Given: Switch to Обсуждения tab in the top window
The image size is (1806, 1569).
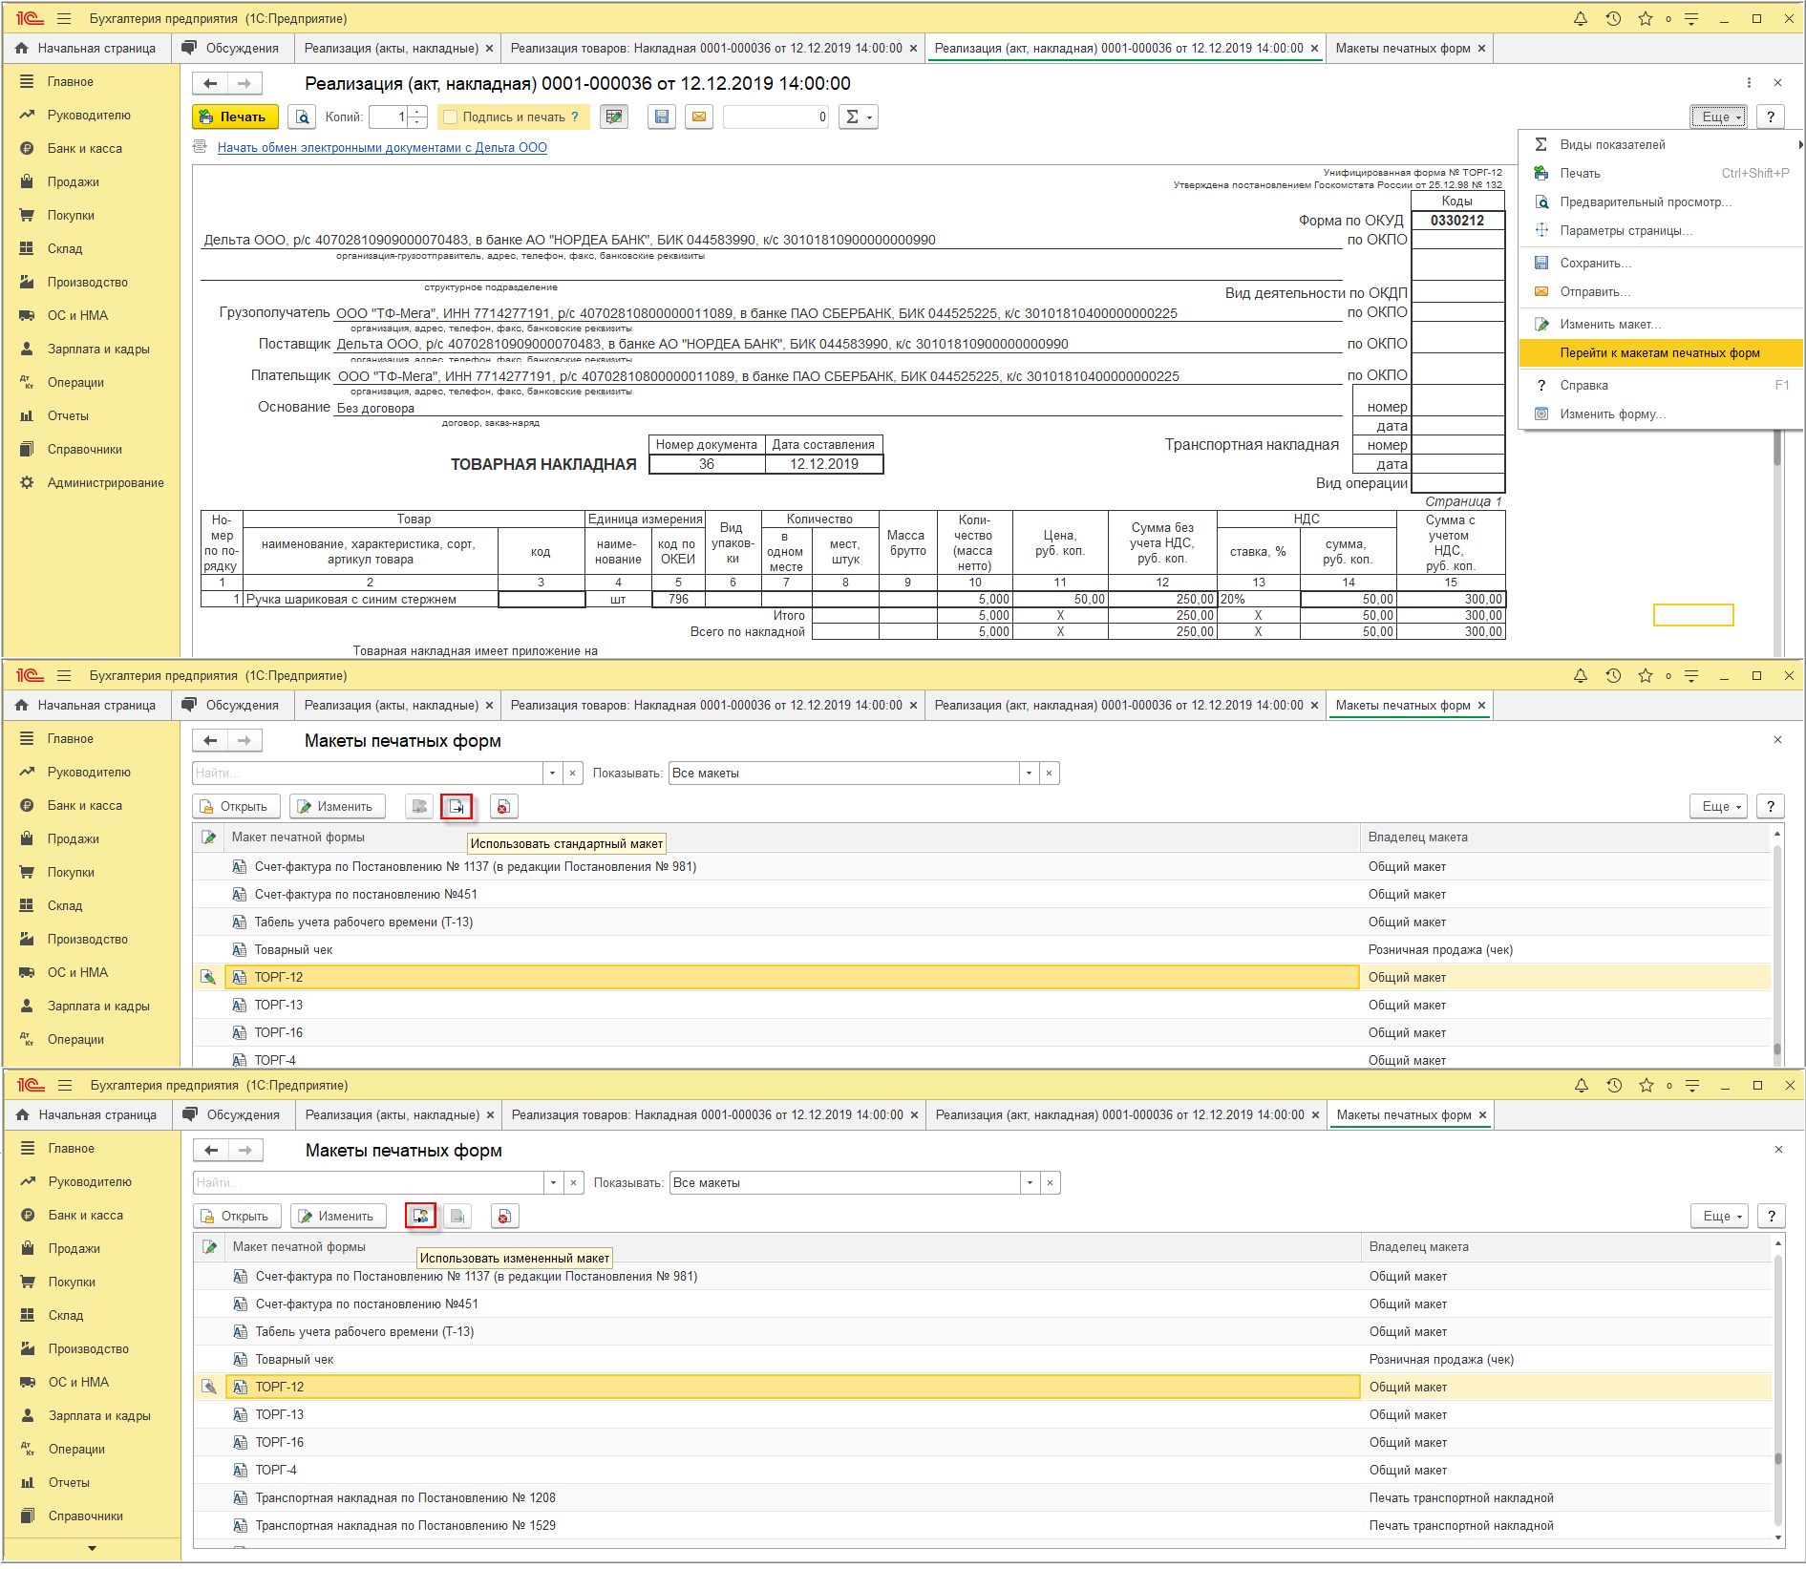Looking at the screenshot, I should pyautogui.click(x=231, y=48).
